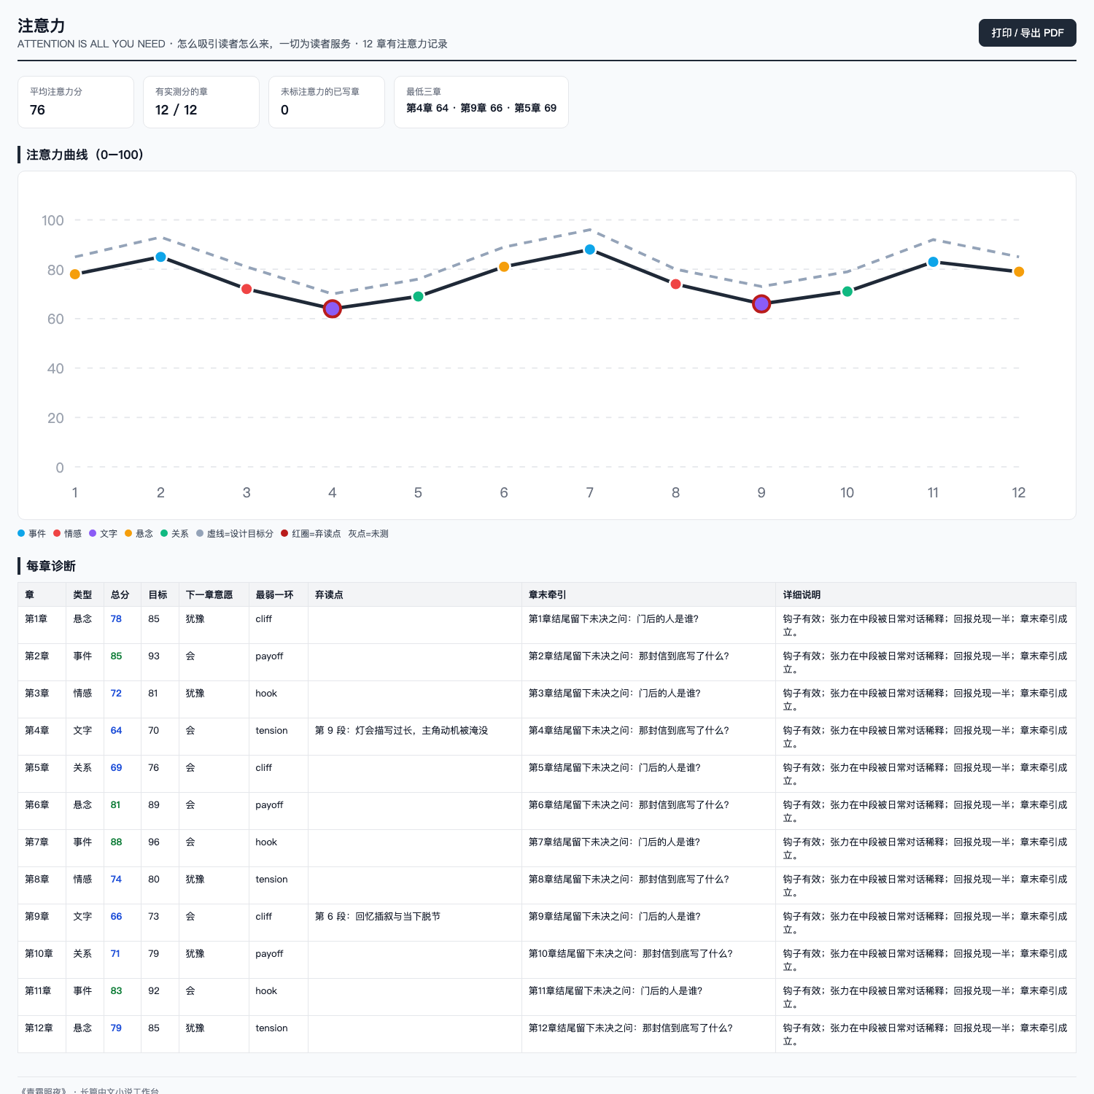The height and width of the screenshot is (1094, 1094).
Task: Click the red 情感 legend dot
Action: pyautogui.click(x=57, y=533)
